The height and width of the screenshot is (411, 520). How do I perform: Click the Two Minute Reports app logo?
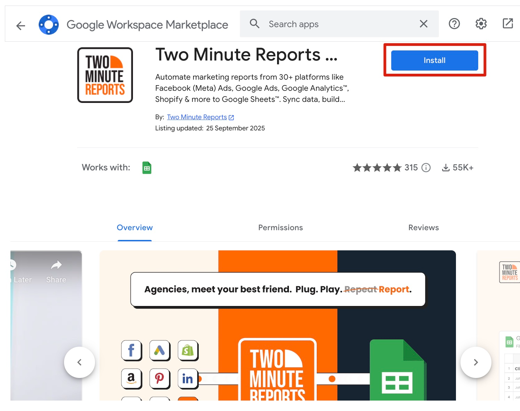pos(105,75)
